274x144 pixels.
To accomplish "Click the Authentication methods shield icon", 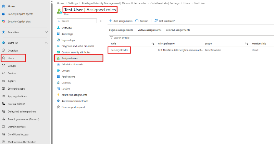I will coord(58,101).
